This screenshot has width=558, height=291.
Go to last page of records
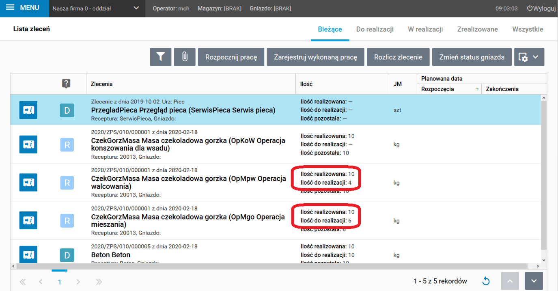(99, 282)
